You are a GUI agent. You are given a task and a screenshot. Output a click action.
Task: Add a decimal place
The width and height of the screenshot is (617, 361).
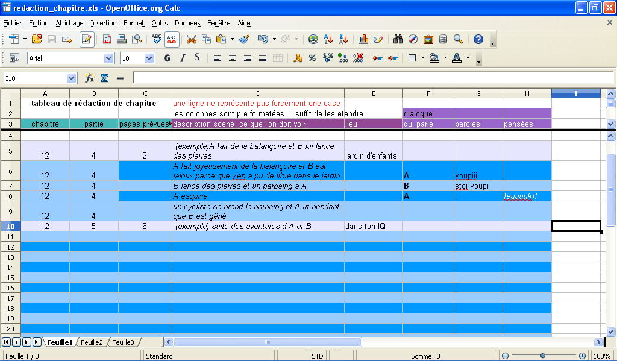pos(343,58)
